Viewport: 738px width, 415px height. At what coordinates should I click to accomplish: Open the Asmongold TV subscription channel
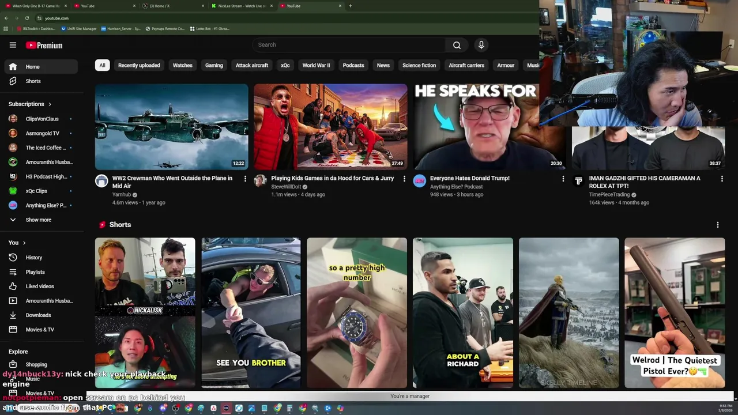40,133
